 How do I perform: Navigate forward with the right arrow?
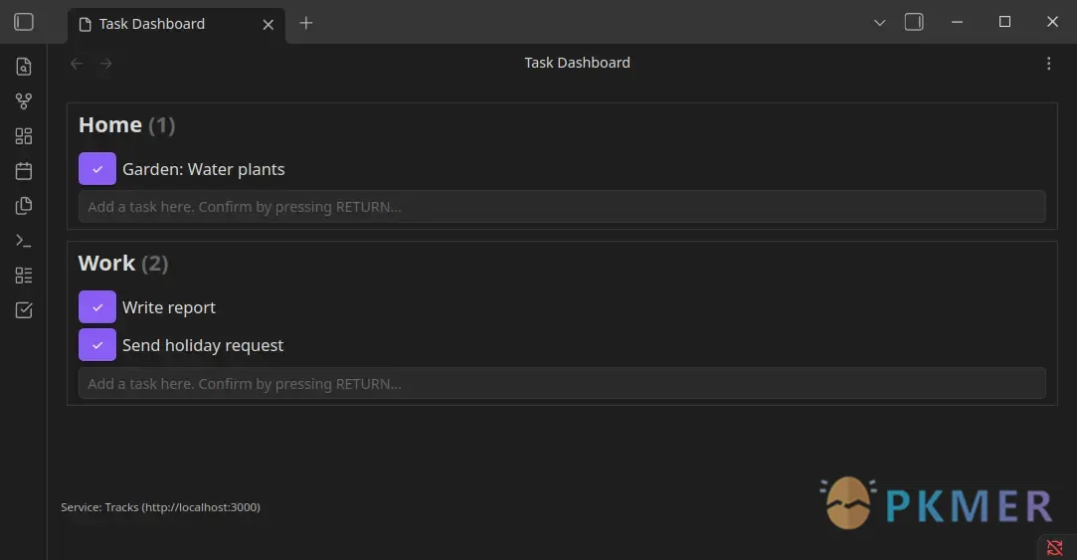pyautogui.click(x=105, y=64)
